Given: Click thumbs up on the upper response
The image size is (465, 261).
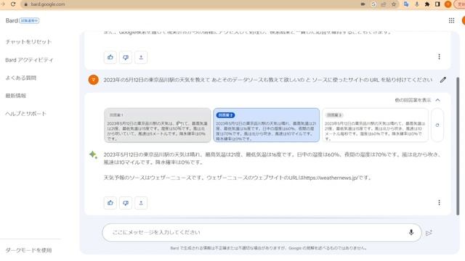Looking at the screenshot, I should (x=110, y=57).
